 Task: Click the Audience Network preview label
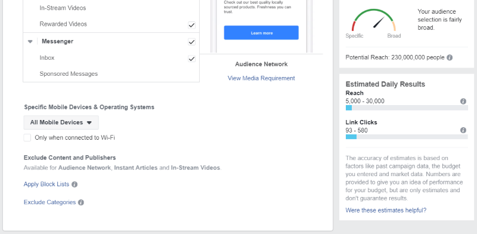(x=261, y=64)
